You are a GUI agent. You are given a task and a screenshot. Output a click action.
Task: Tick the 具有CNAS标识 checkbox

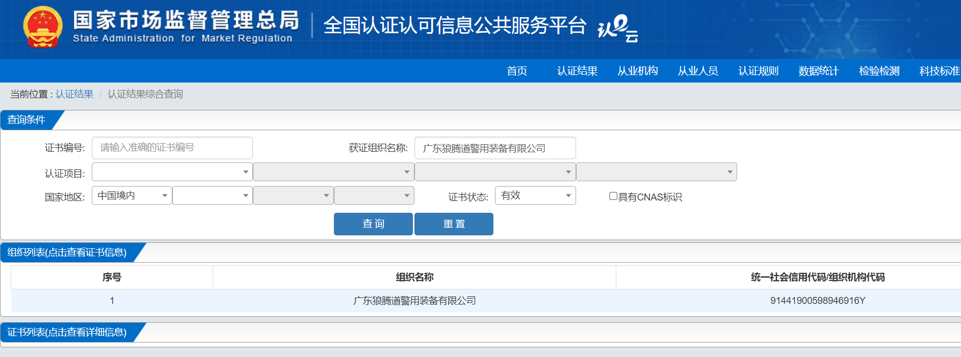[x=613, y=196]
